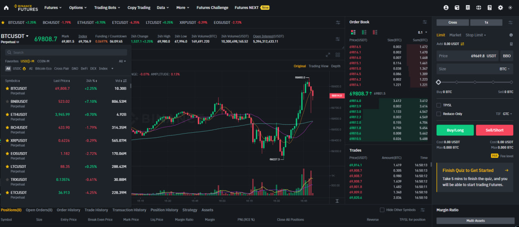
Task: Open order panel preference sliders icon
Action: [x=511, y=22]
